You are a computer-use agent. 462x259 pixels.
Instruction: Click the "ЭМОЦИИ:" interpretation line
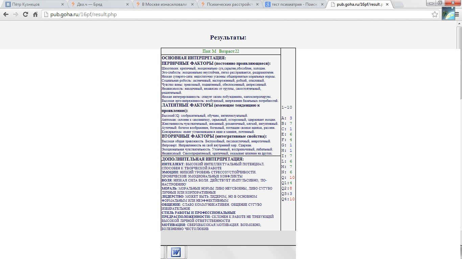click(x=209, y=174)
